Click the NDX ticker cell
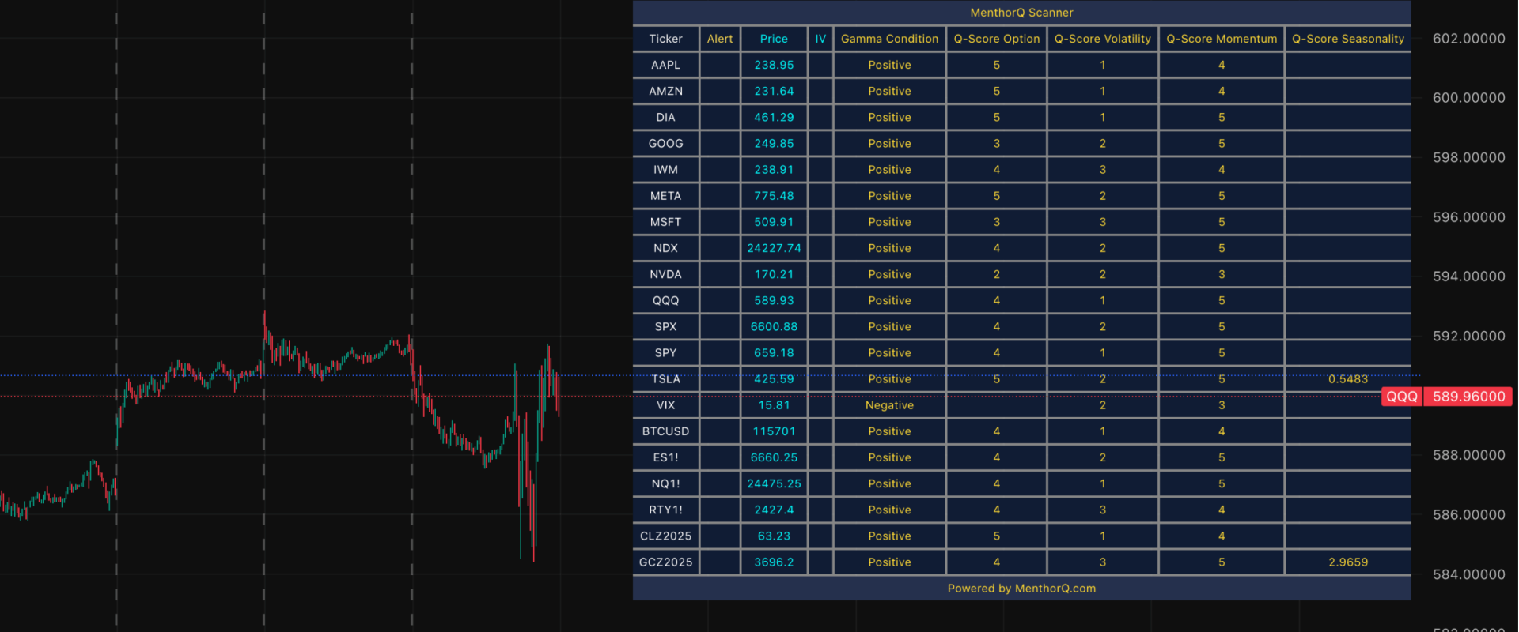The image size is (1519, 632). 665,248
